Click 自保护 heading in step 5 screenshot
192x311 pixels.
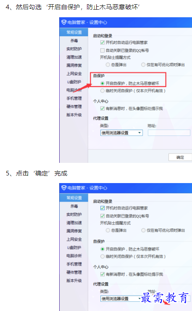[99, 242]
